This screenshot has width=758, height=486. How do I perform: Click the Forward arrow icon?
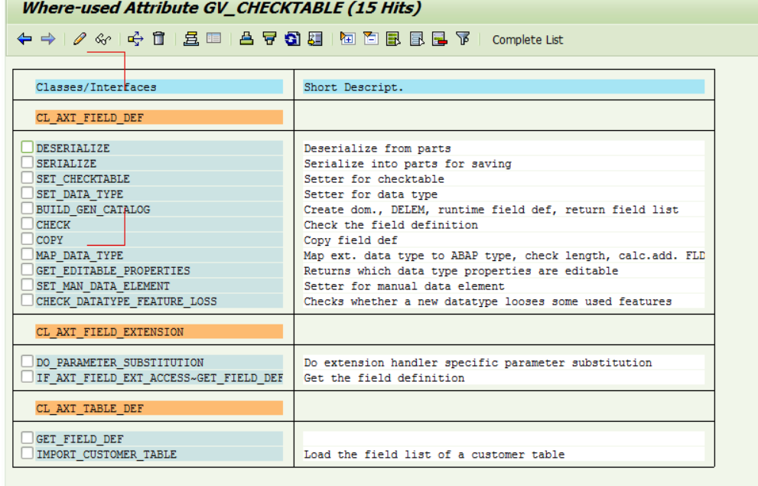[48, 39]
